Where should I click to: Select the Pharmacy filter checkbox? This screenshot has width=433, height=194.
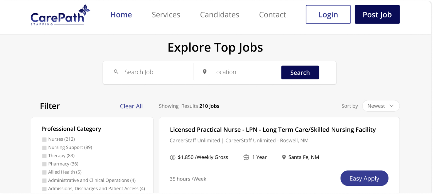pyautogui.click(x=44, y=164)
